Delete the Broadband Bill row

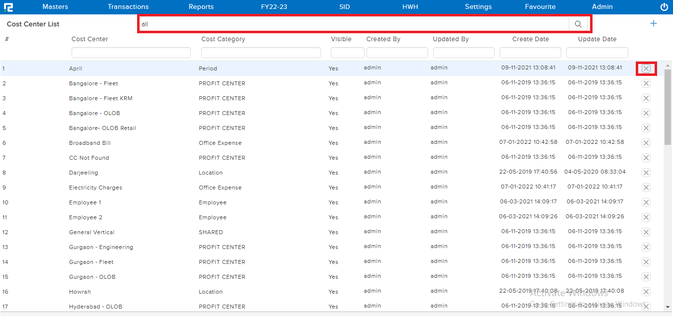point(646,143)
